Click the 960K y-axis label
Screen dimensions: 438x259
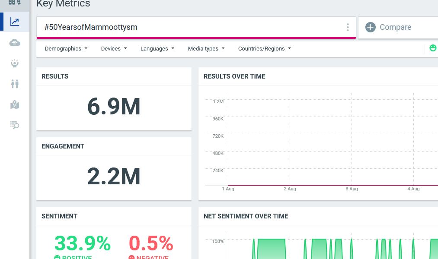(x=218, y=119)
